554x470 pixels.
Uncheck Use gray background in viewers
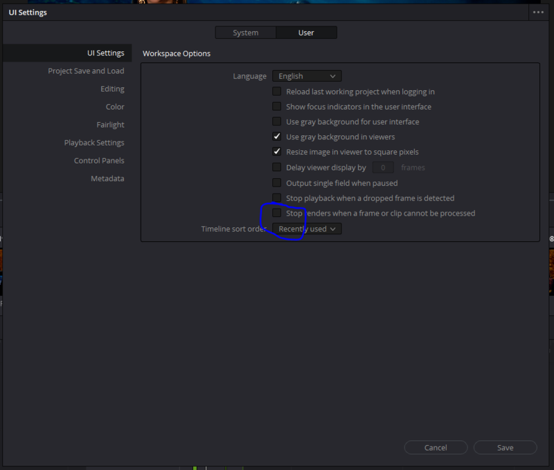point(277,137)
